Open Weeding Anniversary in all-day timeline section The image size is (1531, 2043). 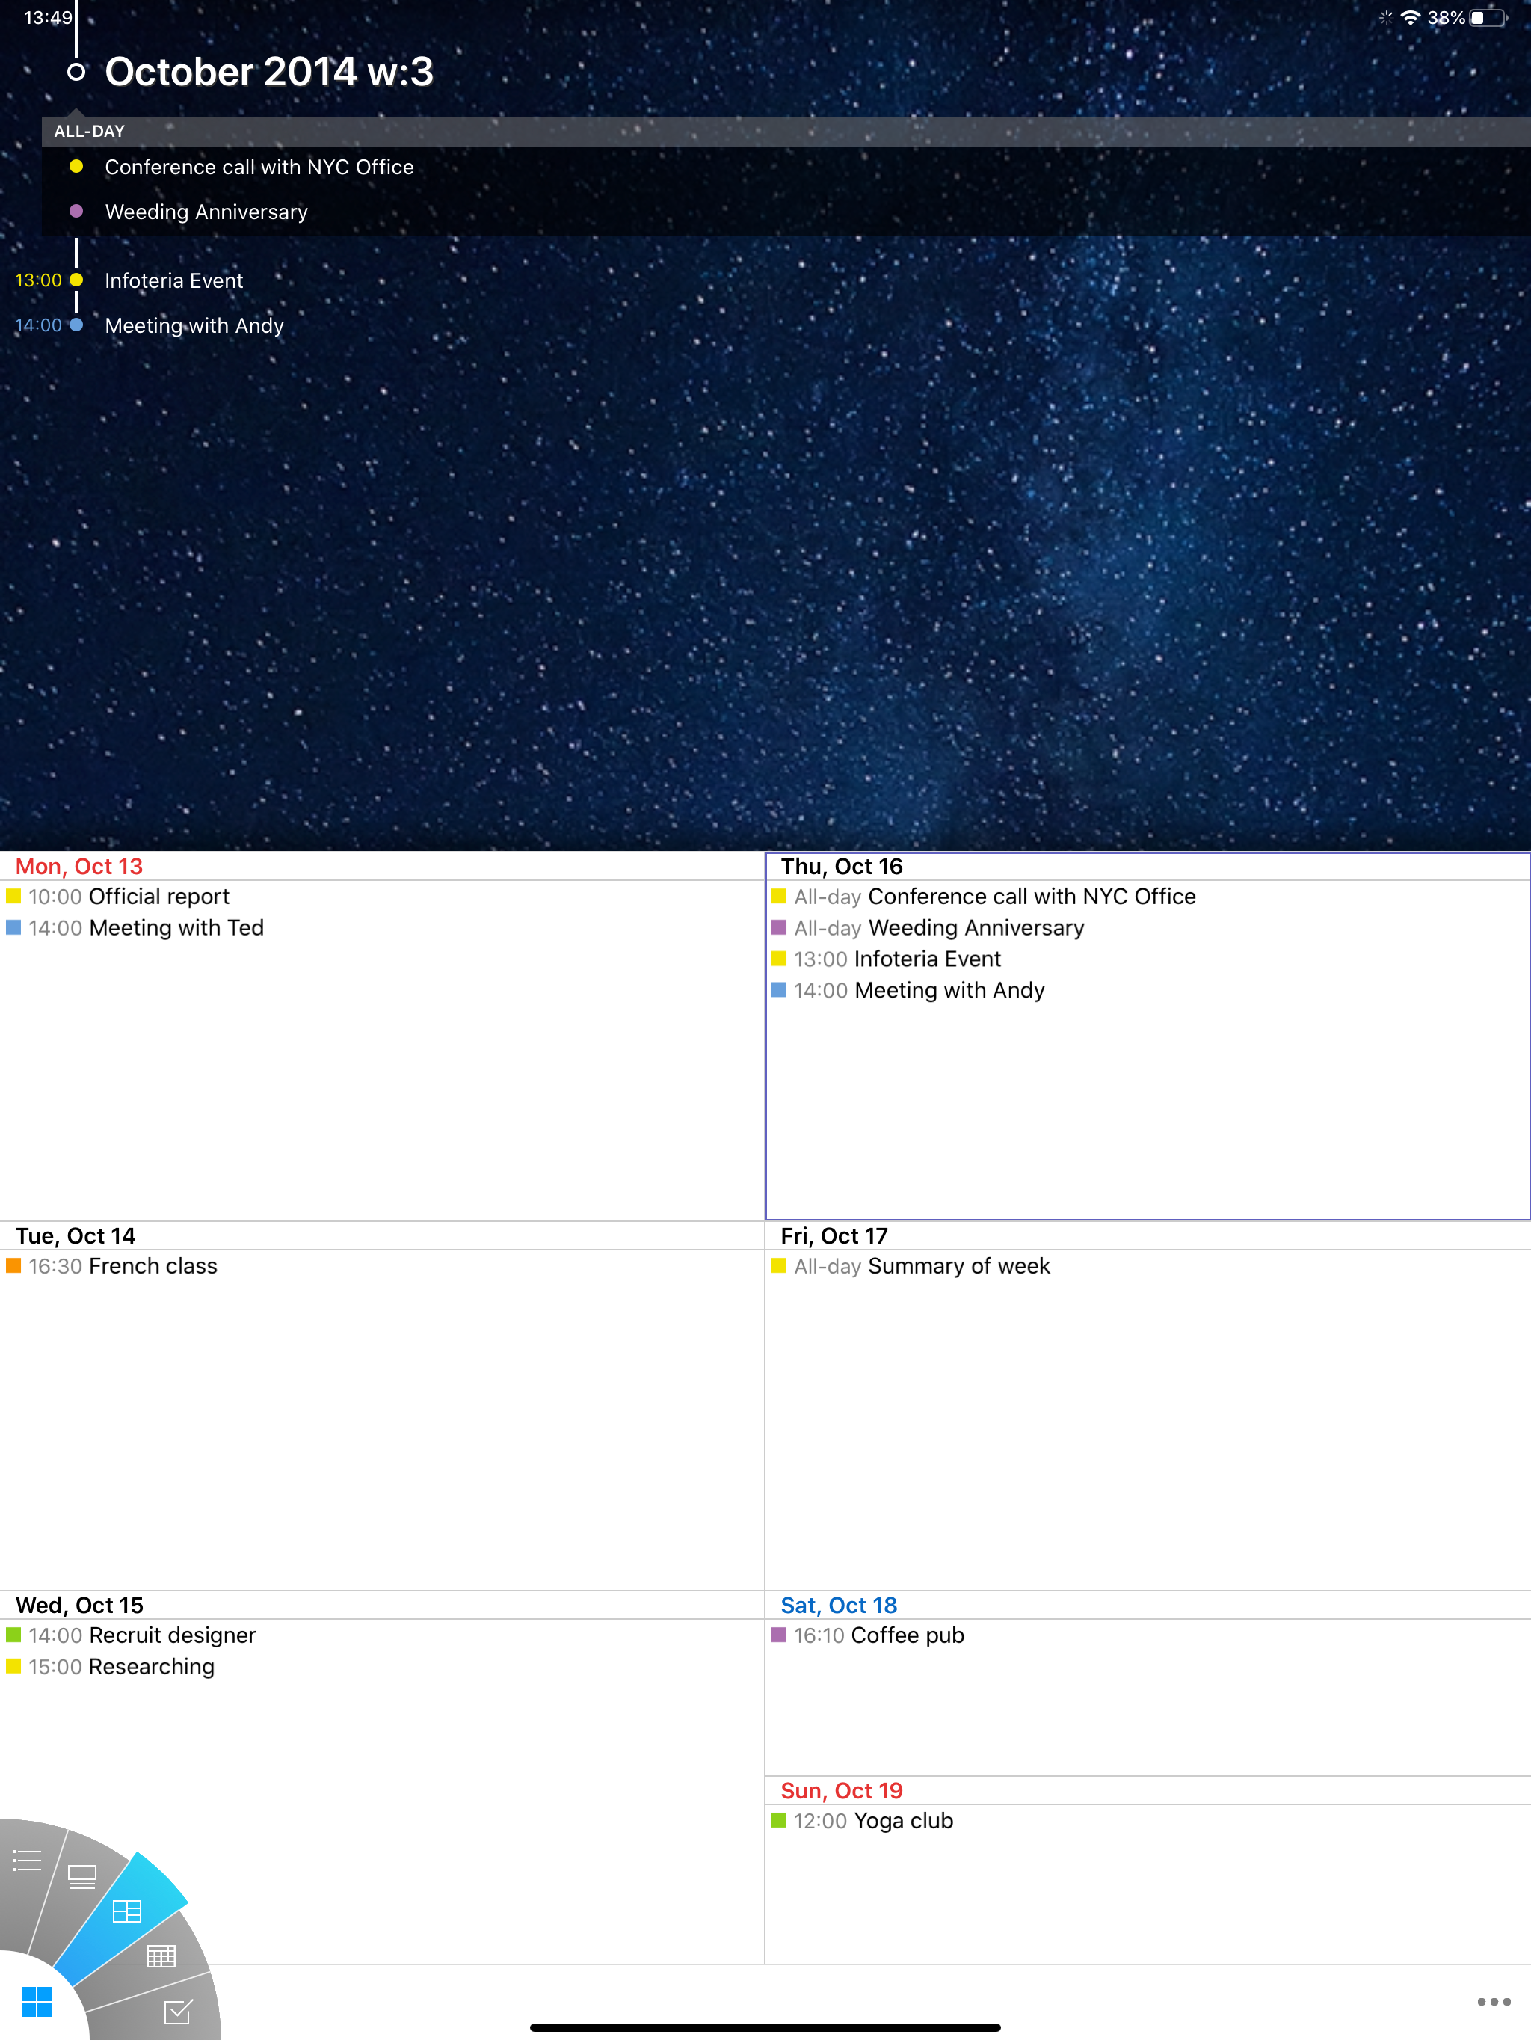(x=206, y=212)
